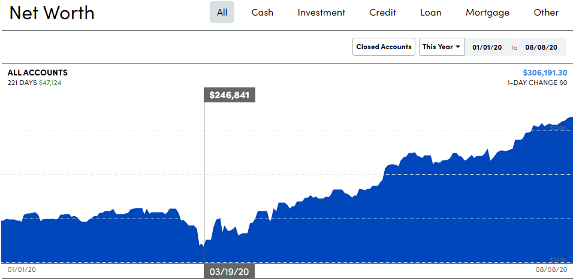Show the Credit accounts tab

click(x=382, y=13)
